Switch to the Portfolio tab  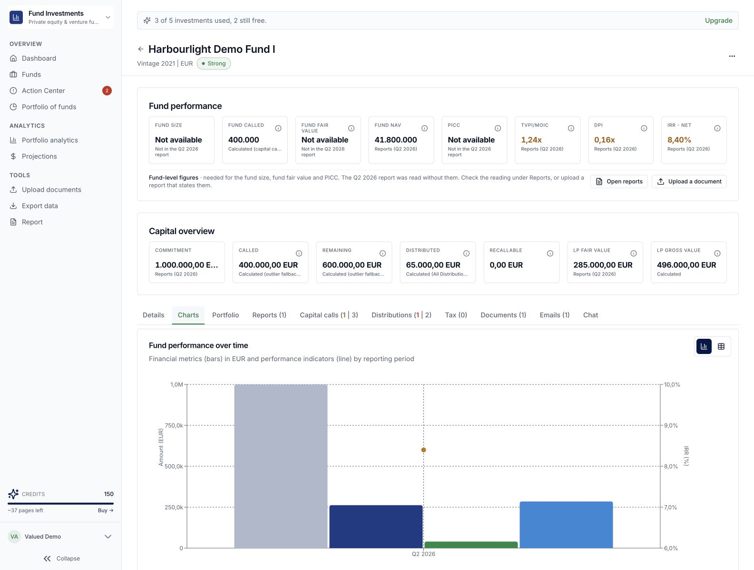tap(225, 315)
